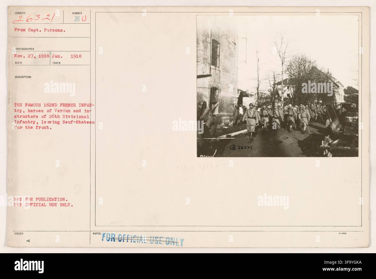Click the red 'FOR OFFICIAL USE ONLY.' line
The height and width of the screenshot is (279, 376).
click(43, 205)
